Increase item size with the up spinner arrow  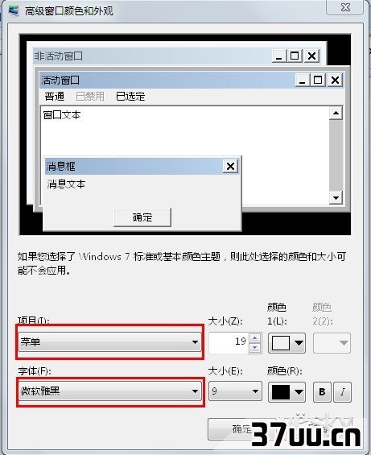pos(254,338)
